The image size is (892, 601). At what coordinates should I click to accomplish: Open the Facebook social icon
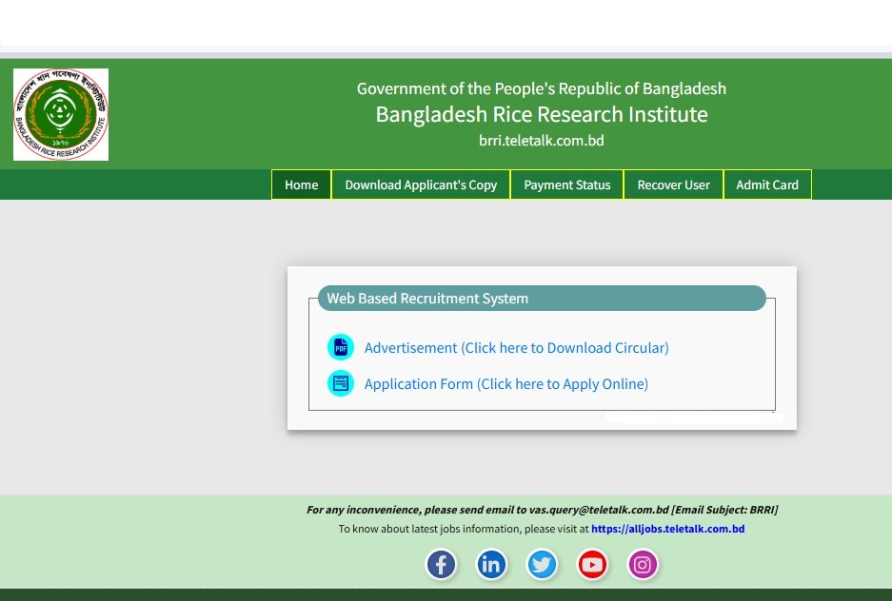pyautogui.click(x=441, y=566)
